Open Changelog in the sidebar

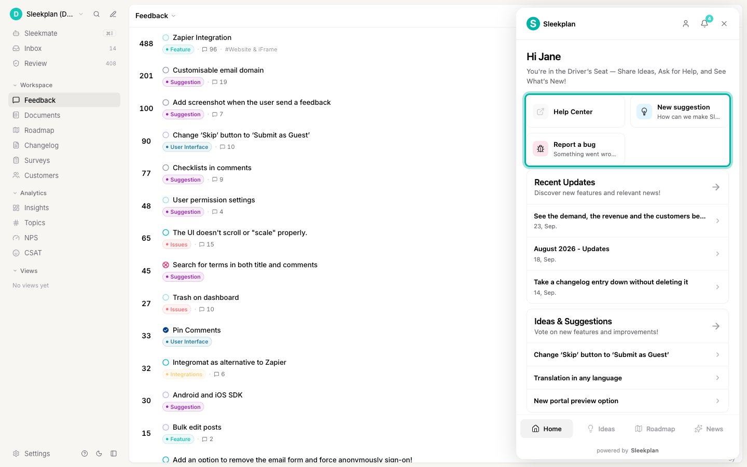(x=64, y=145)
